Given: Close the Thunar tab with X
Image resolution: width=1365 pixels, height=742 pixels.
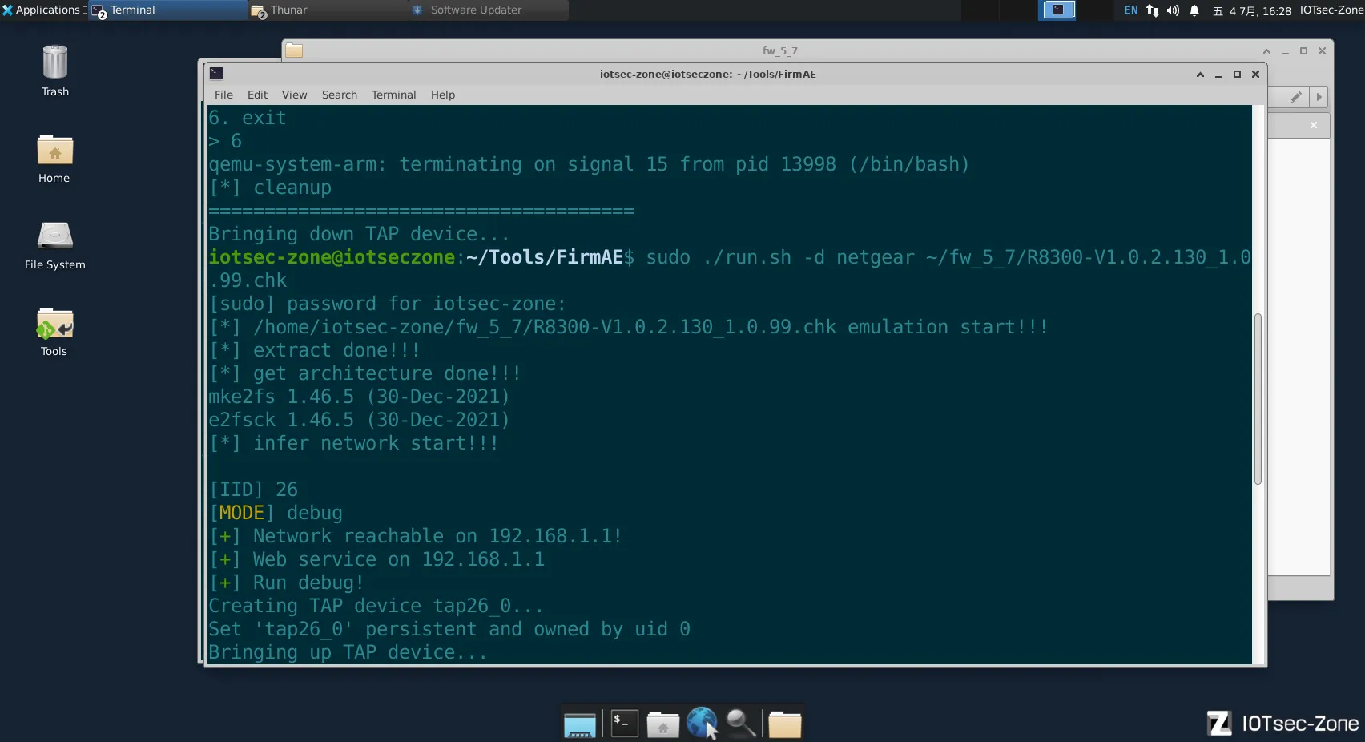Looking at the screenshot, I should [x=1313, y=125].
